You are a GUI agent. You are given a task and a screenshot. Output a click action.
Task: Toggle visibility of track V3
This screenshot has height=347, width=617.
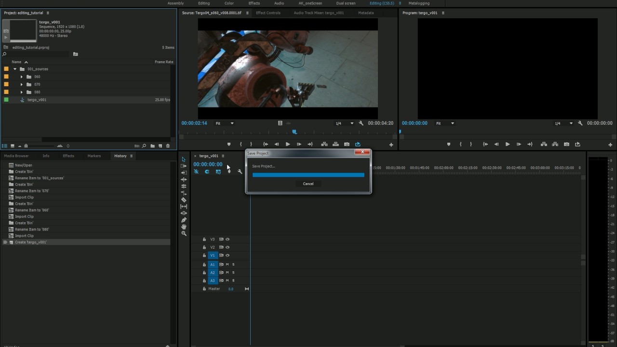(x=228, y=239)
